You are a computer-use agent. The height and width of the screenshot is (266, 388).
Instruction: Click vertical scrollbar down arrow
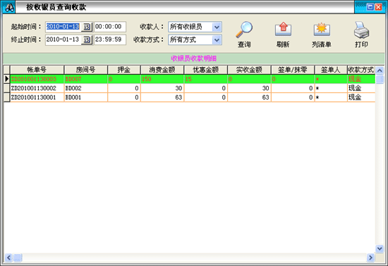[x=380, y=248]
